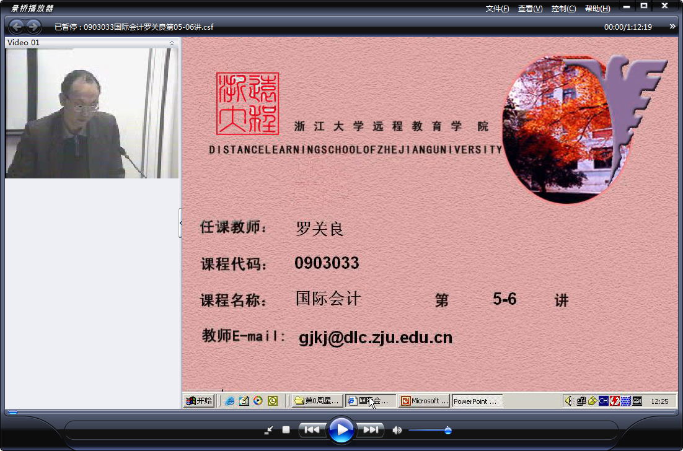This screenshot has height=451, width=683.
Task: Click the tray monitor icon beside clock
Action: 637,401
